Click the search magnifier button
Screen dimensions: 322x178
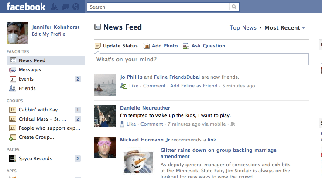234,7
